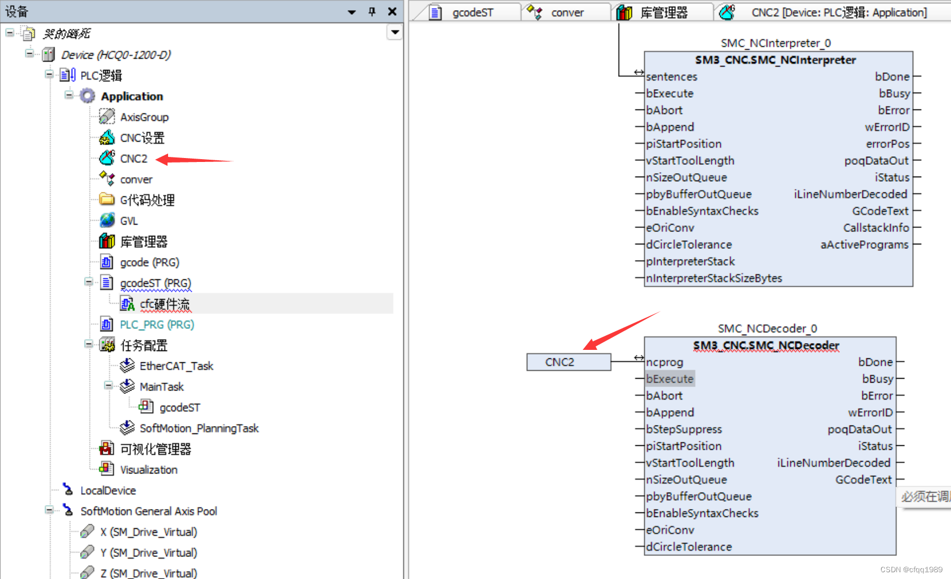Select PLC_PRG (PRG) label in tree
Viewport: 951px width, 579px height.
[157, 324]
